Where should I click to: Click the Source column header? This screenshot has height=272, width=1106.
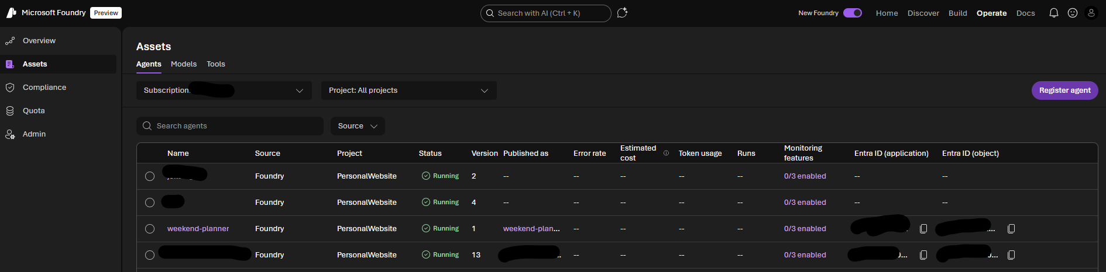click(x=267, y=154)
